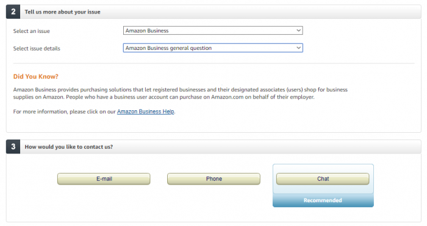
Task: Click the chevron arrow on Select an issue box
Action: click(298, 30)
